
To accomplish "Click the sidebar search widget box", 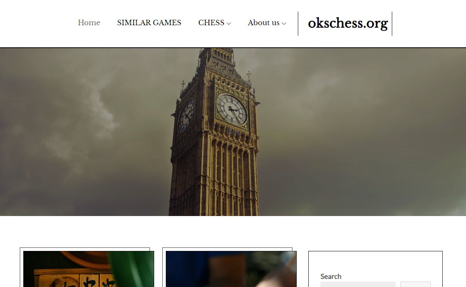I will click(376, 269).
